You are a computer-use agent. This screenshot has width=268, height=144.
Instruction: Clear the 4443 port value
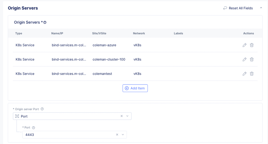point(117,135)
